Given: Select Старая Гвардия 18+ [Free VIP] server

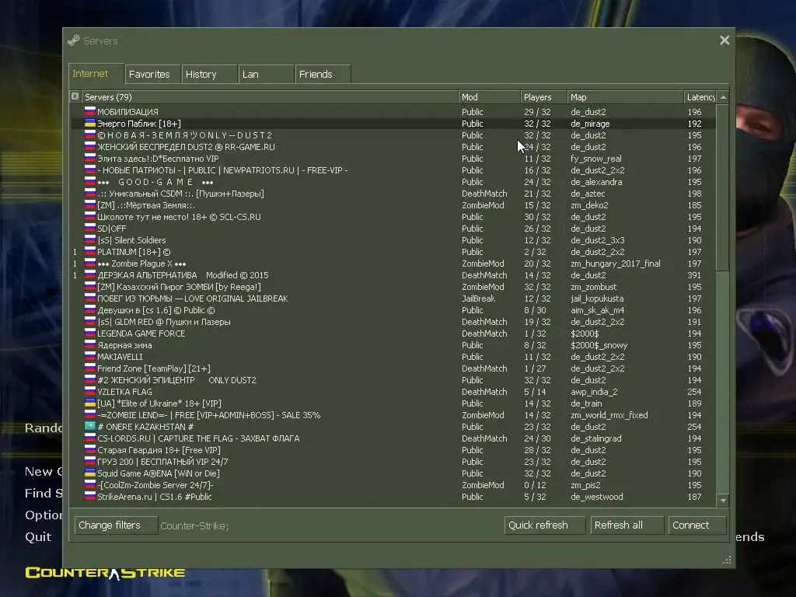Looking at the screenshot, I should (x=393, y=450).
